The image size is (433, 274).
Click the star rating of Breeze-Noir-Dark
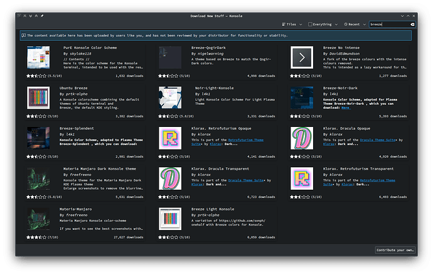299,116
